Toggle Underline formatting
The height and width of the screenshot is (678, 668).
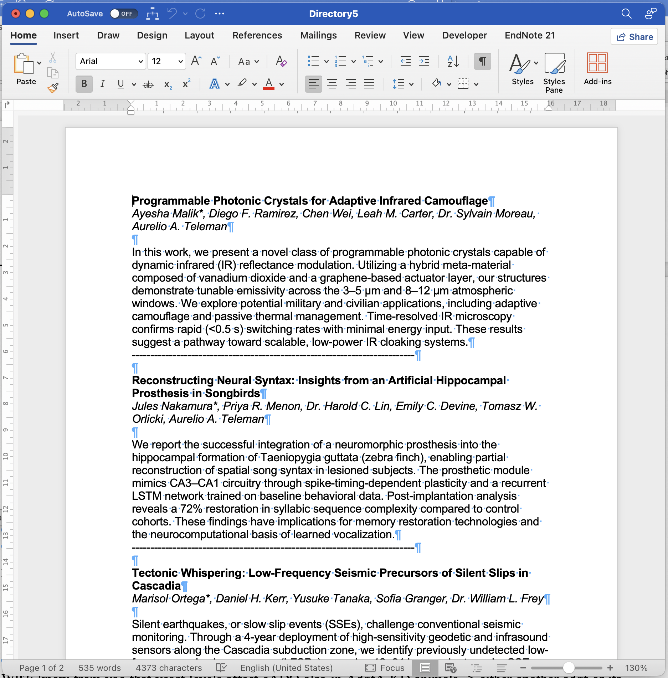pos(121,84)
